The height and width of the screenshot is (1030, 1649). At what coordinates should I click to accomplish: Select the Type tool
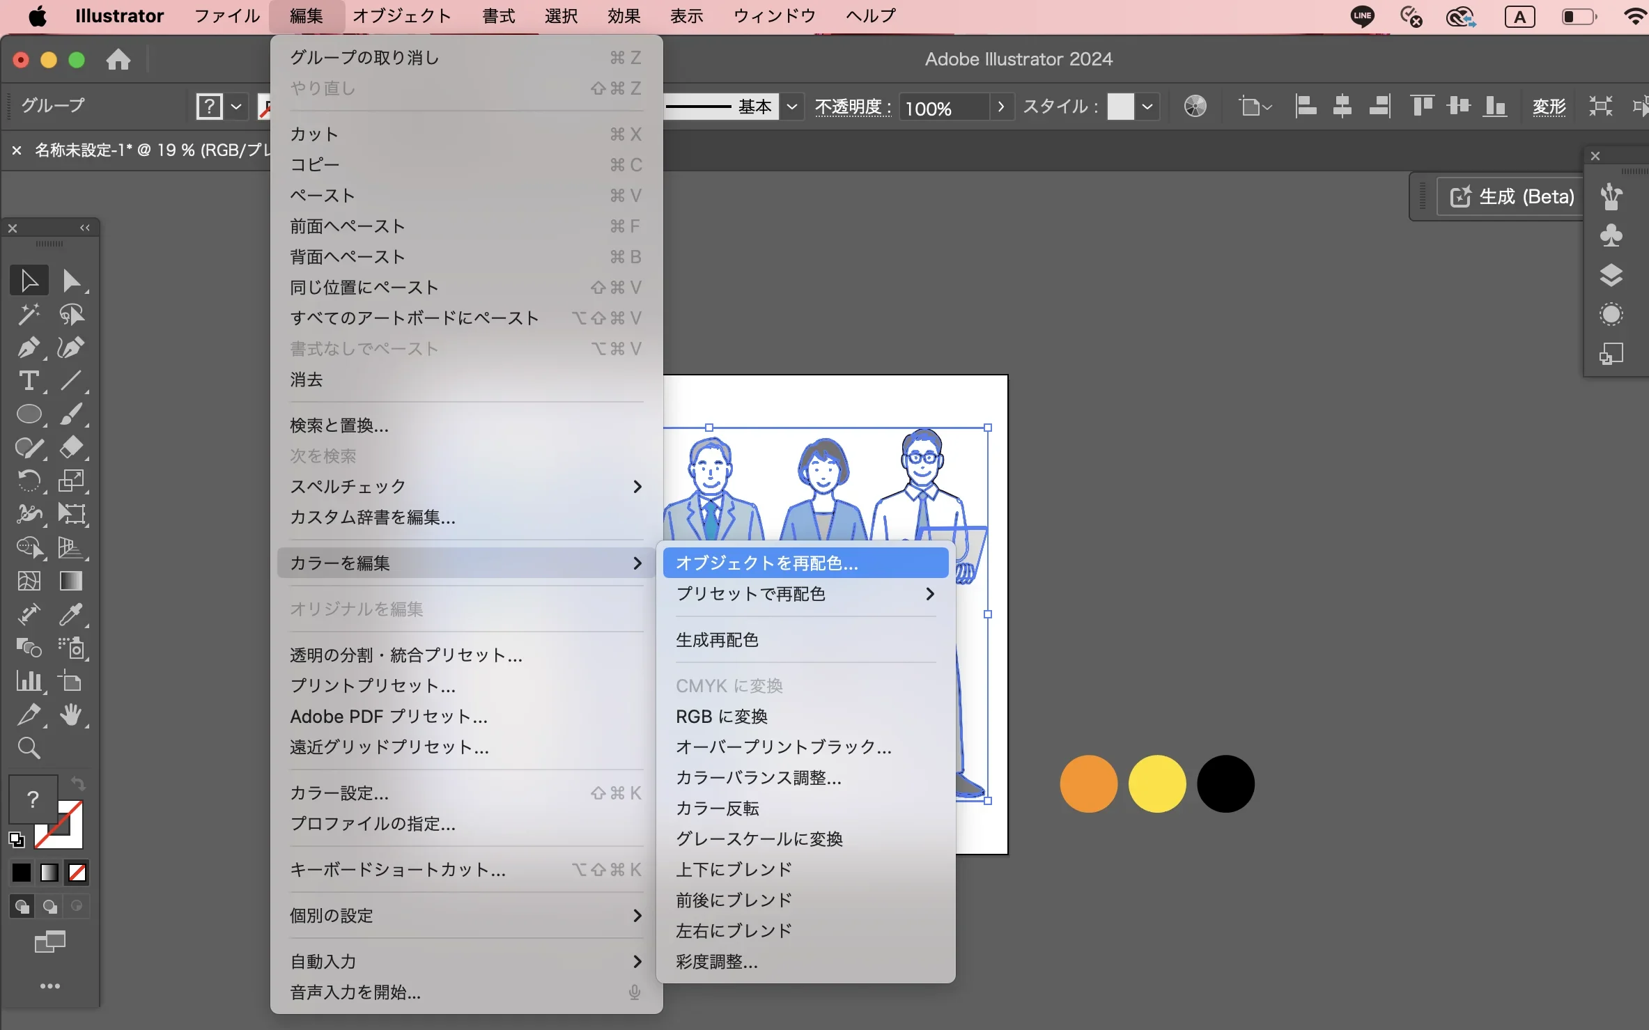coord(29,380)
